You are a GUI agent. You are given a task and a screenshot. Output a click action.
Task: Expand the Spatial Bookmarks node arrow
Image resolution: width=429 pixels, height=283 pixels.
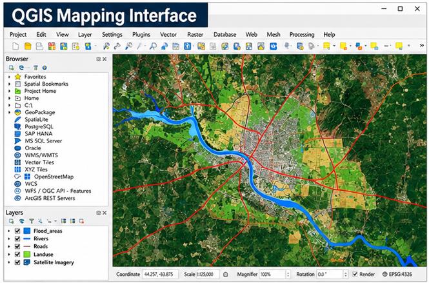(9, 84)
